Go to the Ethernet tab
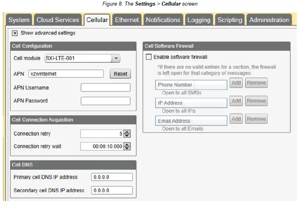Viewport: 300px width, 205px height. click(127, 20)
